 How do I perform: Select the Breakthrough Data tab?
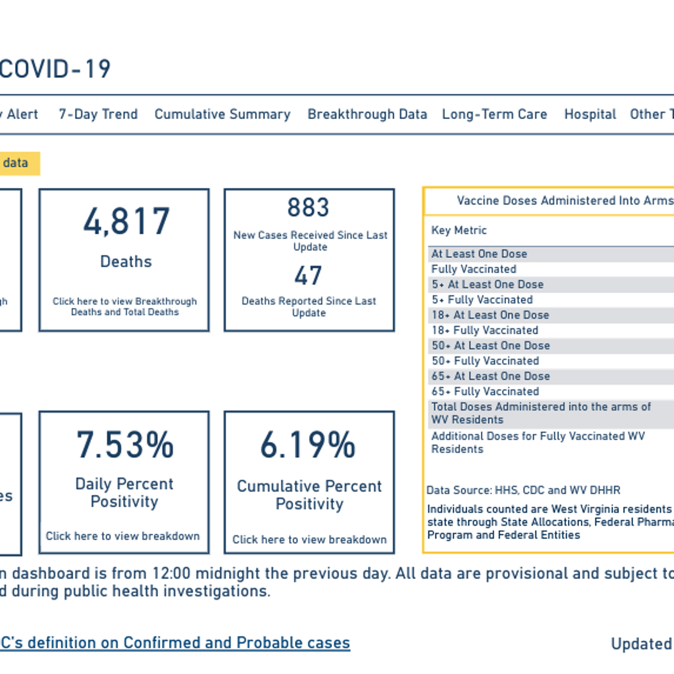pos(367,115)
